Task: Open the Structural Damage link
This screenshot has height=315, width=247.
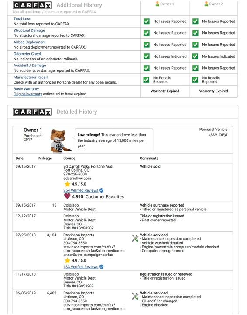Action: point(29,31)
